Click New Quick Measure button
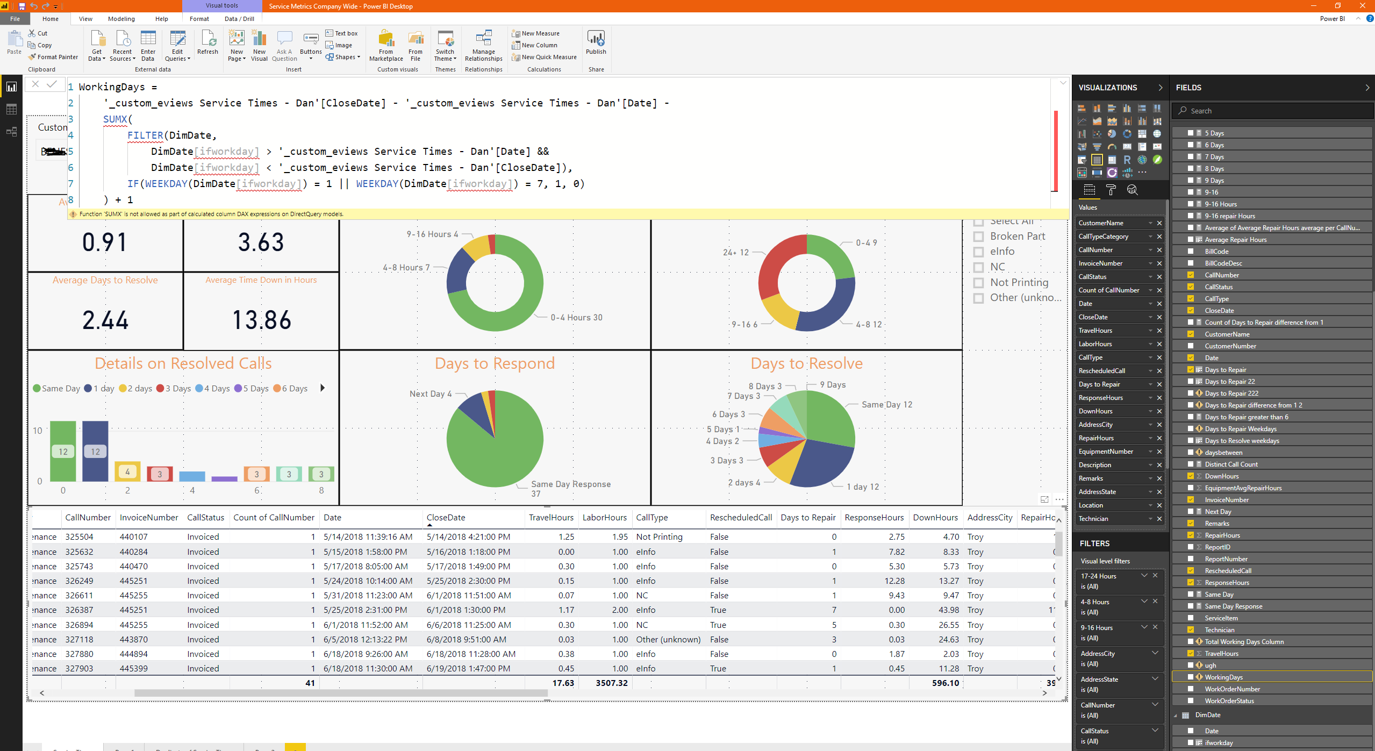Viewport: 1375px width, 751px height. [x=545, y=57]
